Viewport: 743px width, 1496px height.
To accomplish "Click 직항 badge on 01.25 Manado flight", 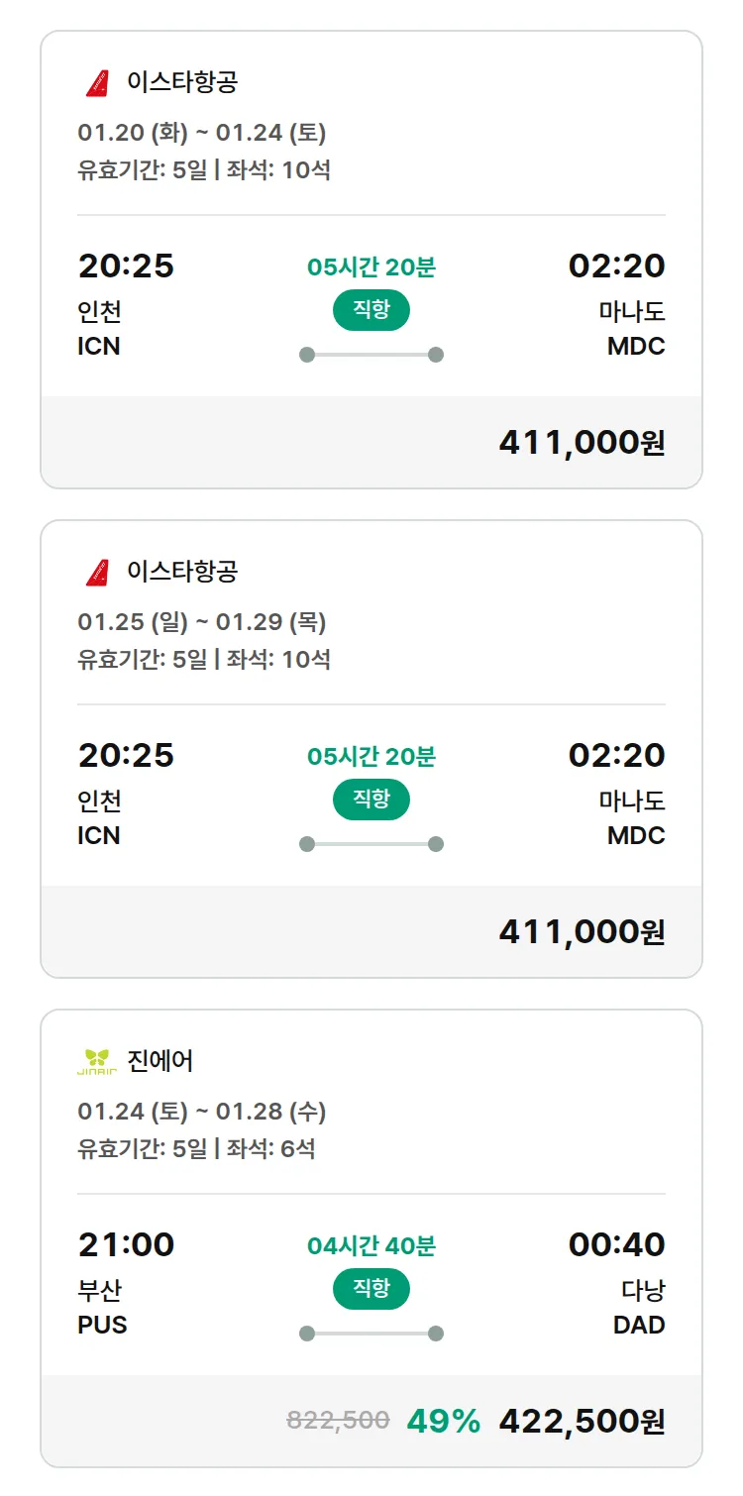I will pyautogui.click(x=371, y=800).
